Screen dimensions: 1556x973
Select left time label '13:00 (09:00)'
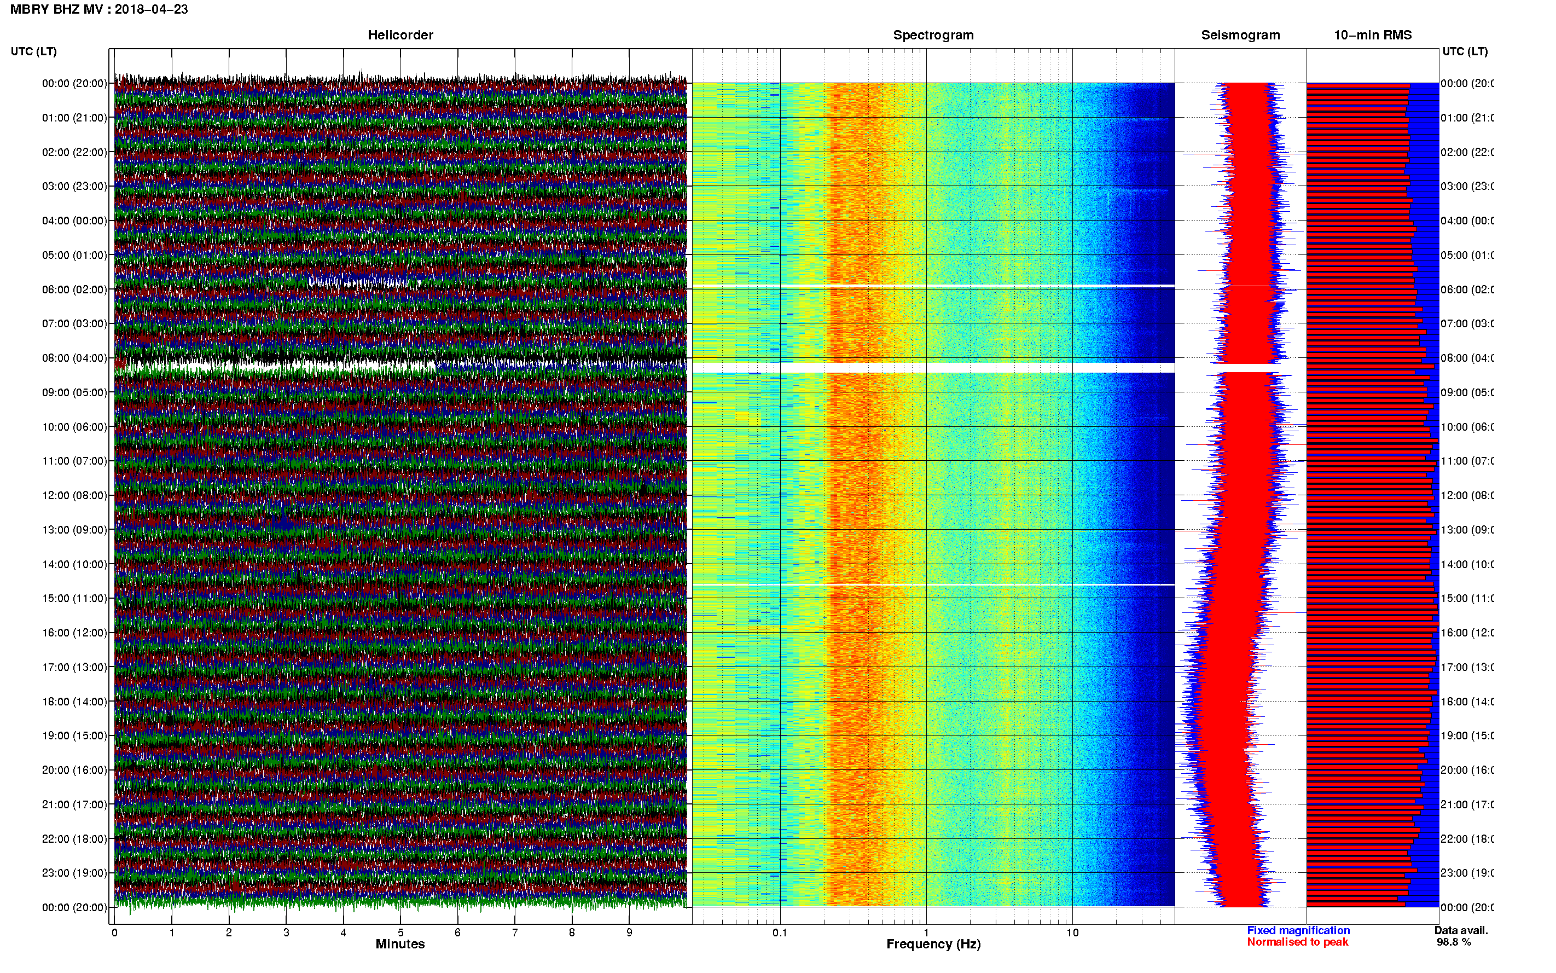[x=74, y=530]
